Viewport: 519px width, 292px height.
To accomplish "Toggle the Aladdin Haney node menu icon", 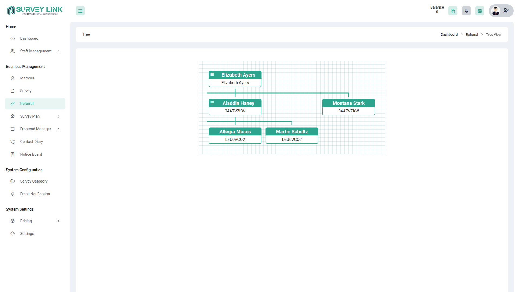I will [212, 103].
